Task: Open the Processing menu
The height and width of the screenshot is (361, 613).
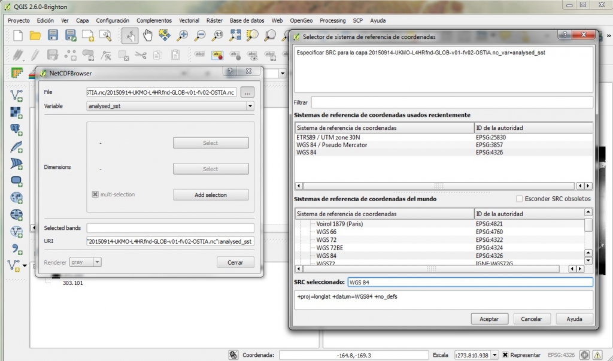Action: (332, 20)
